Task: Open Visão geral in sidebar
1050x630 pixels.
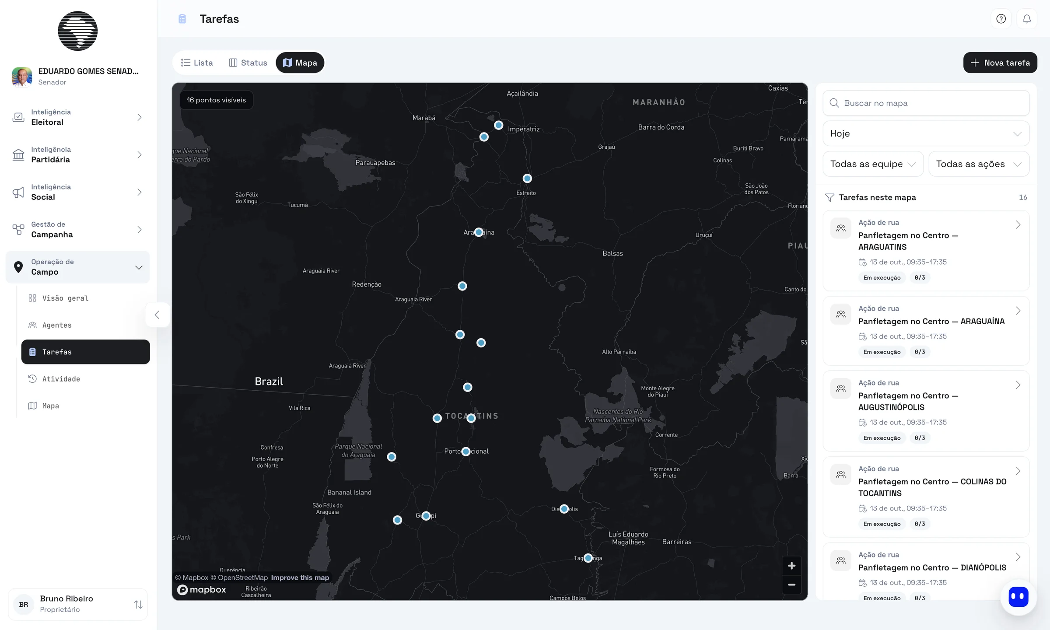Action: coord(85,298)
